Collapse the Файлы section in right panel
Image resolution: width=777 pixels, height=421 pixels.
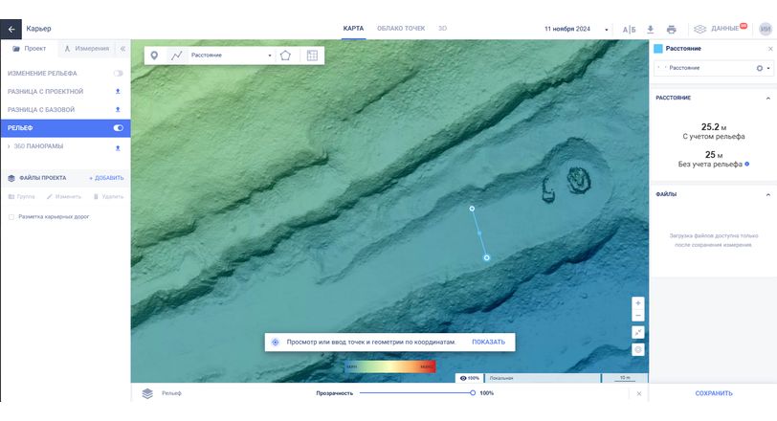pyautogui.click(x=767, y=193)
